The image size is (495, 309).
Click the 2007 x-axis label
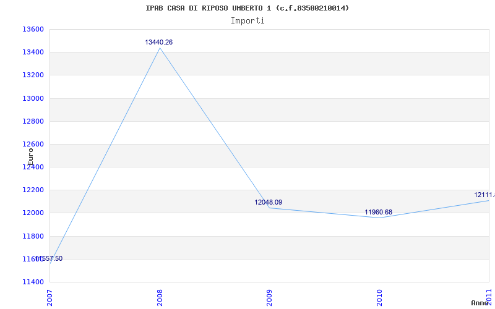point(49,298)
